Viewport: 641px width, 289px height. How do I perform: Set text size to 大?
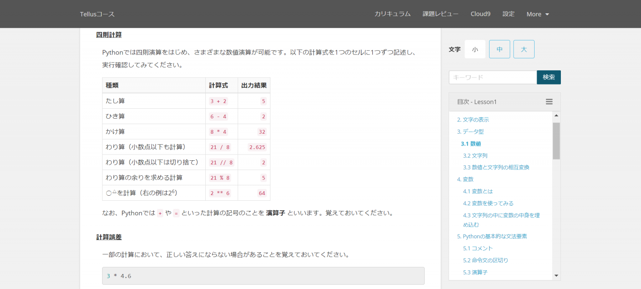(524, 49)
